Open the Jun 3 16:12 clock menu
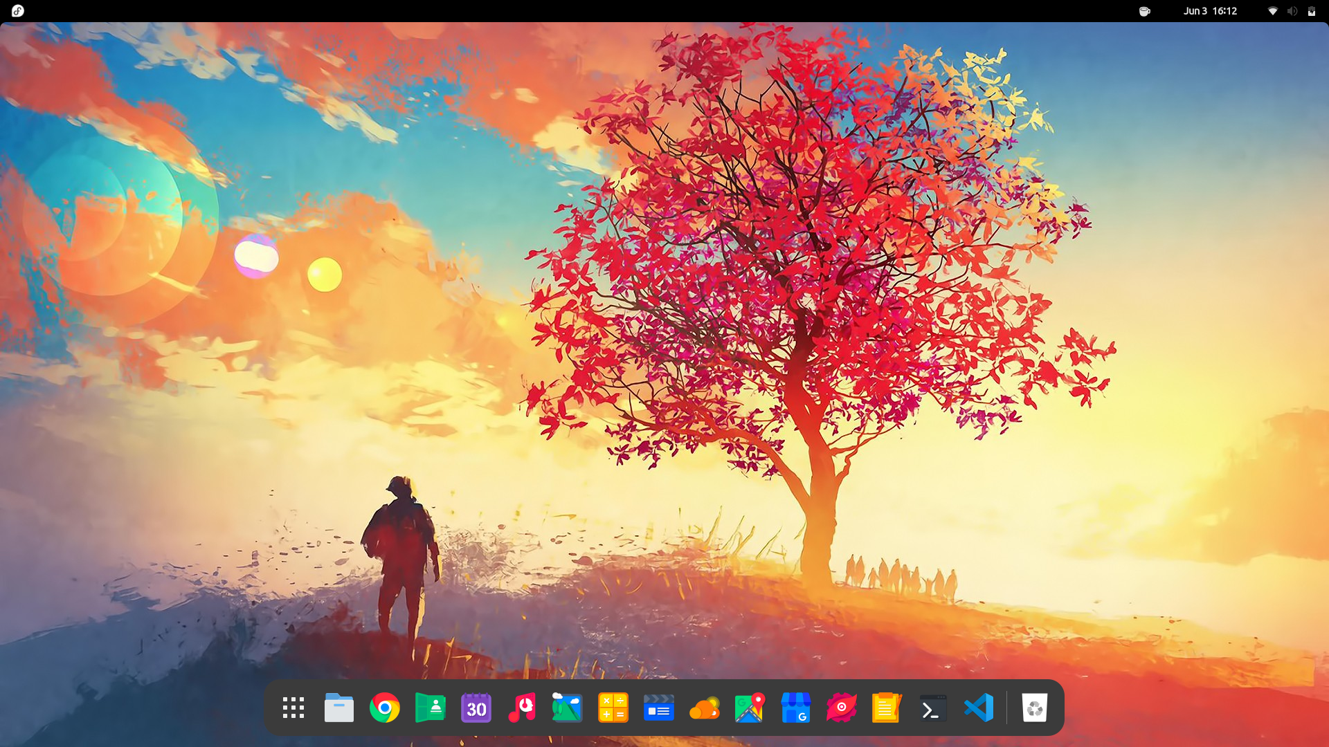Viewport: 1329px width, 747px height. (x=1210, y=11)
